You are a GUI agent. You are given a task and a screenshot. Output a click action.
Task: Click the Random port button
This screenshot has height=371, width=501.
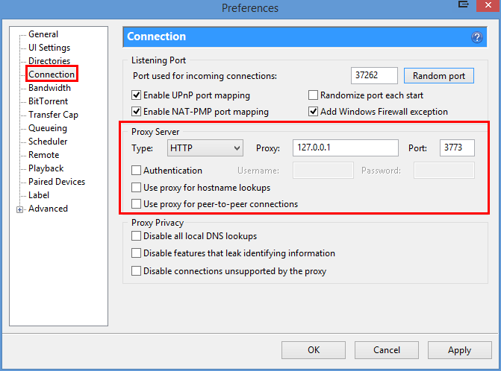point(439,76)
